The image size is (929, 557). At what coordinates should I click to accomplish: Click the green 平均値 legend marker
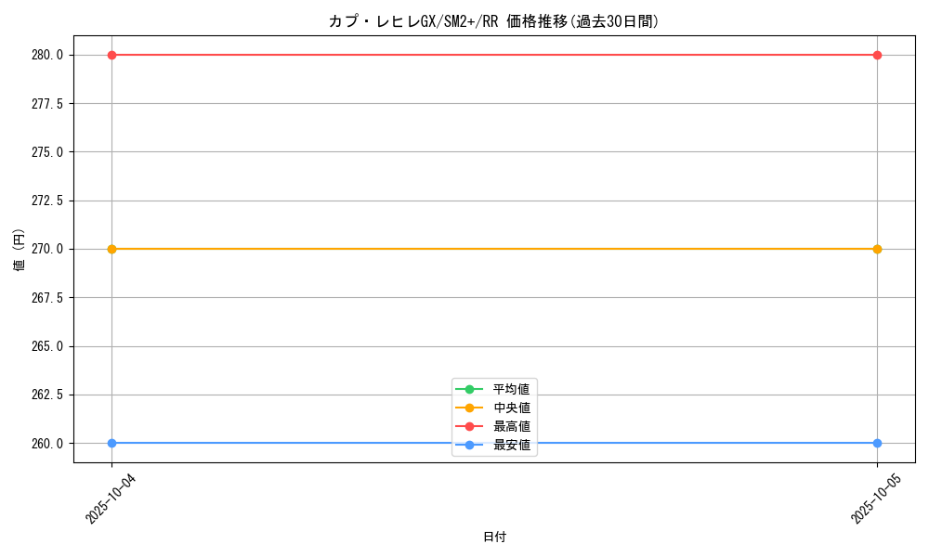pyautogui.click(x=469, y=389)
